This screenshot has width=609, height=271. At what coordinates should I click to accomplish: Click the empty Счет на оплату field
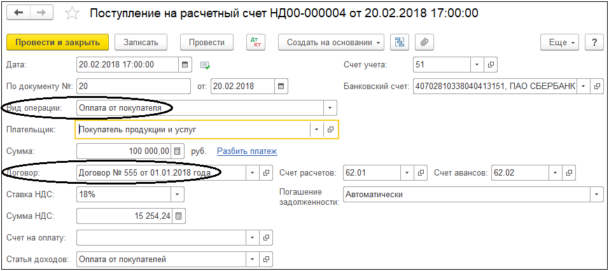[x=162, y=238]
